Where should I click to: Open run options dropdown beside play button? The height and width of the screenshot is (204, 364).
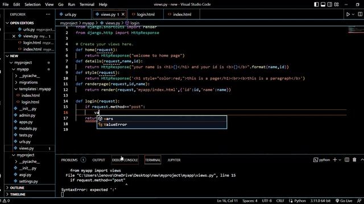[353, 14]
